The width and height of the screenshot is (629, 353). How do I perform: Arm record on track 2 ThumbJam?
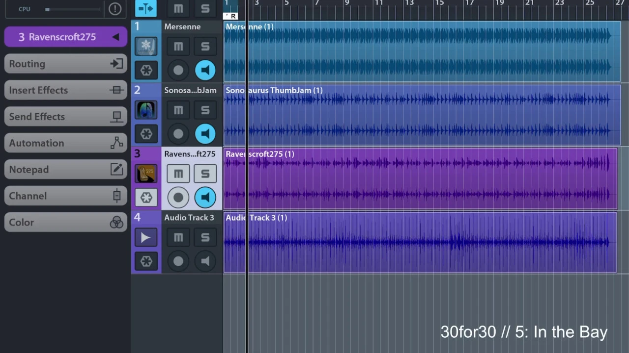point(178,134)
